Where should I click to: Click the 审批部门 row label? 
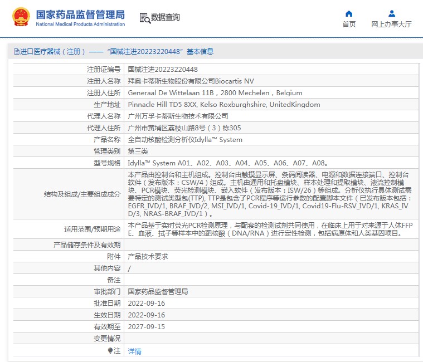click(x=107, y=292)
